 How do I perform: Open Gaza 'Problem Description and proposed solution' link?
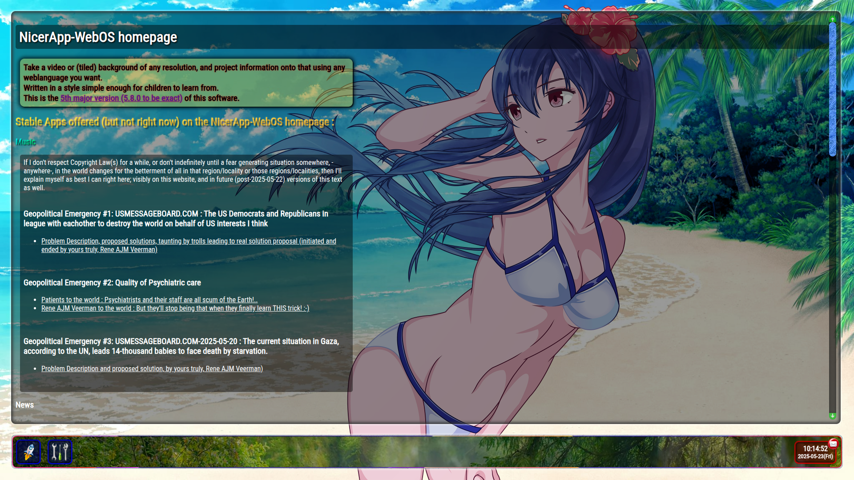[x=152, y=369]
